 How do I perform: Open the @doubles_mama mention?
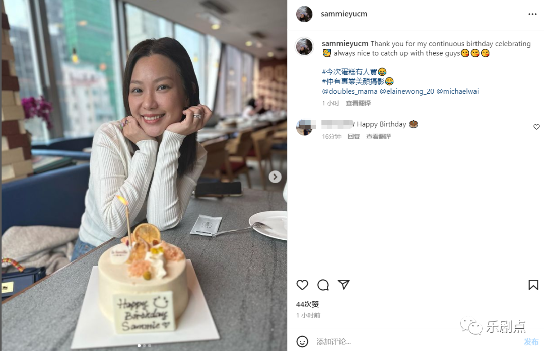coord(350,91)
